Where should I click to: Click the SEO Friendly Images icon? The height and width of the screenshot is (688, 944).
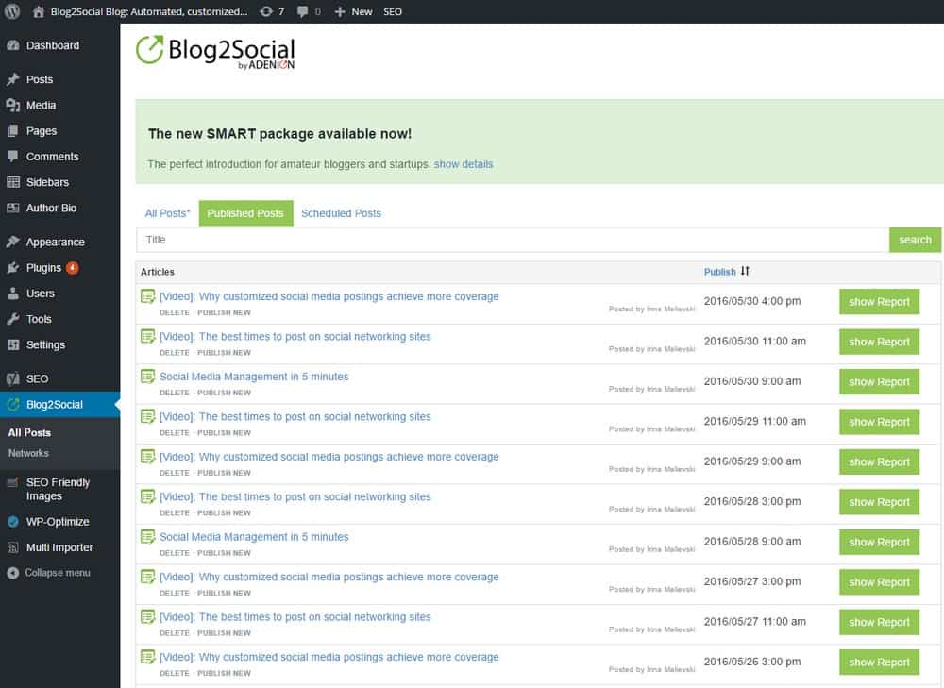pos(12,483)
